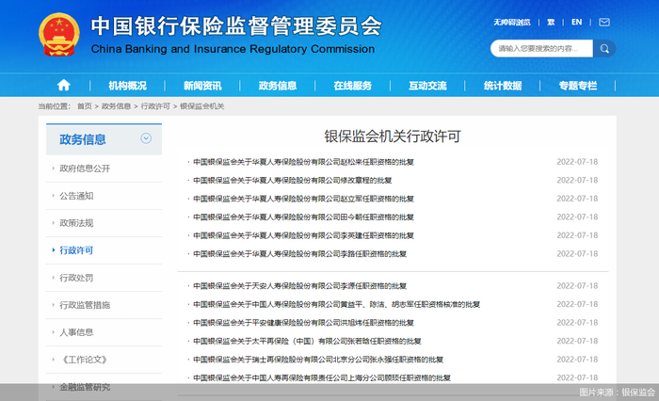This screenshot has width=659, height=401.
Task: Enable 无障碍浏览 accessibility mode
Action: point(511,22)
